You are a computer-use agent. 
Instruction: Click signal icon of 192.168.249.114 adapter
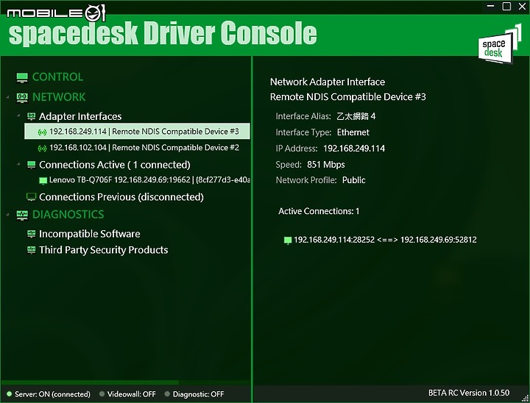[x=42, y=132]
